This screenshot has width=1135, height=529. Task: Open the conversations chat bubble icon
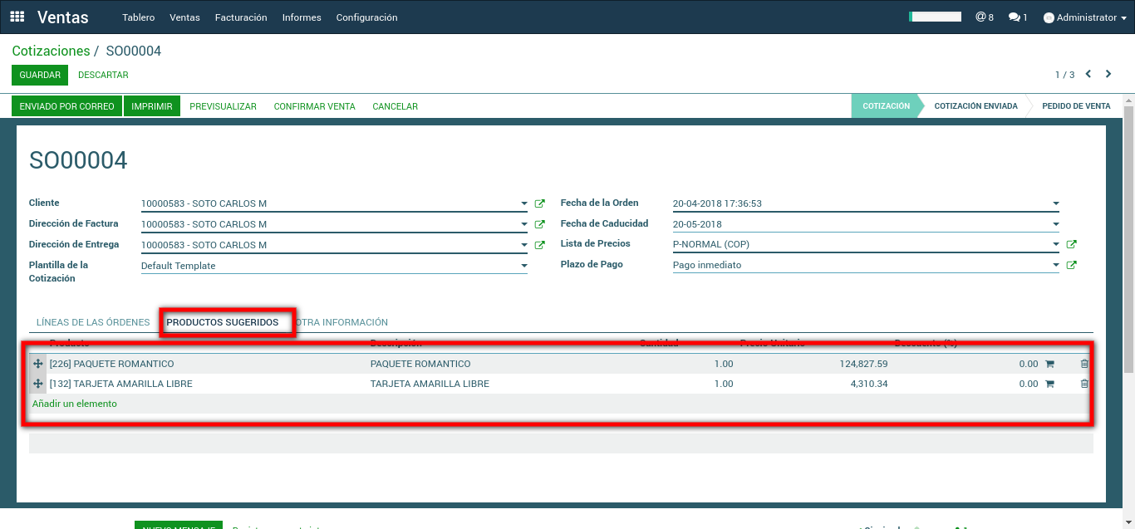(x=1017, y=17)
